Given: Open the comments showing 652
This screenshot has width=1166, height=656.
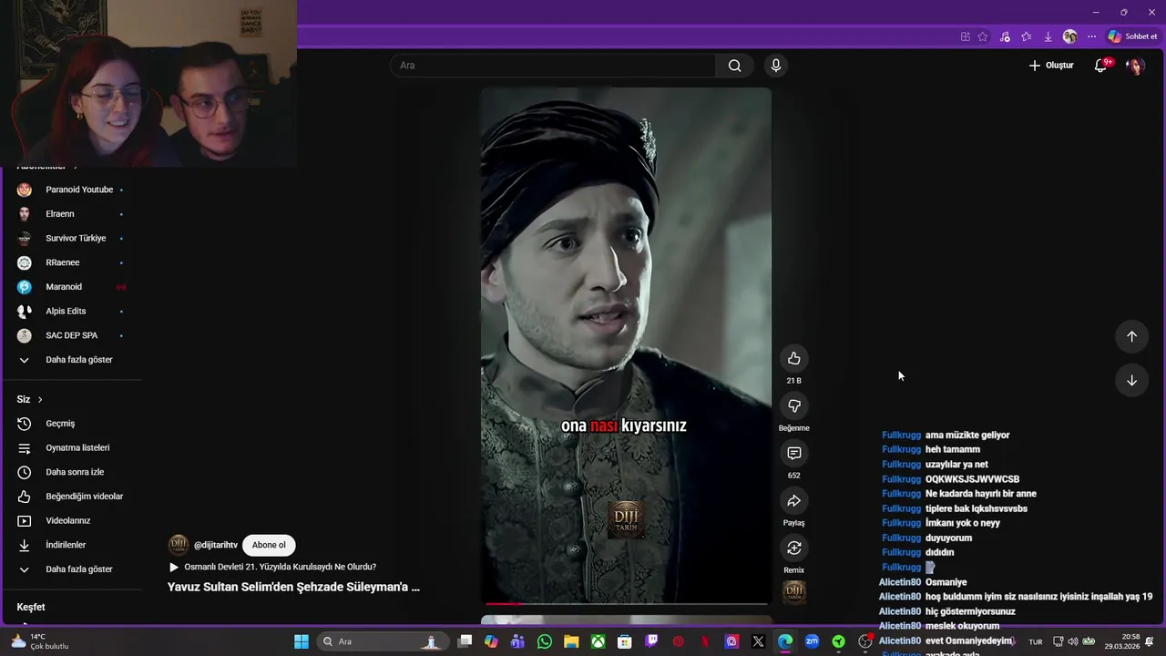Looking at the screenshot, I should click(793, 453).
